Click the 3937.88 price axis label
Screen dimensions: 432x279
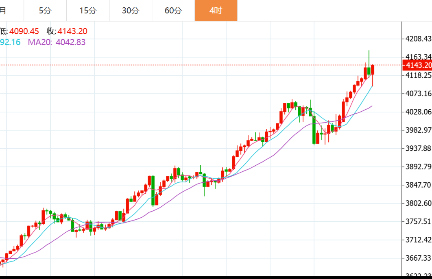click(418, 149)
